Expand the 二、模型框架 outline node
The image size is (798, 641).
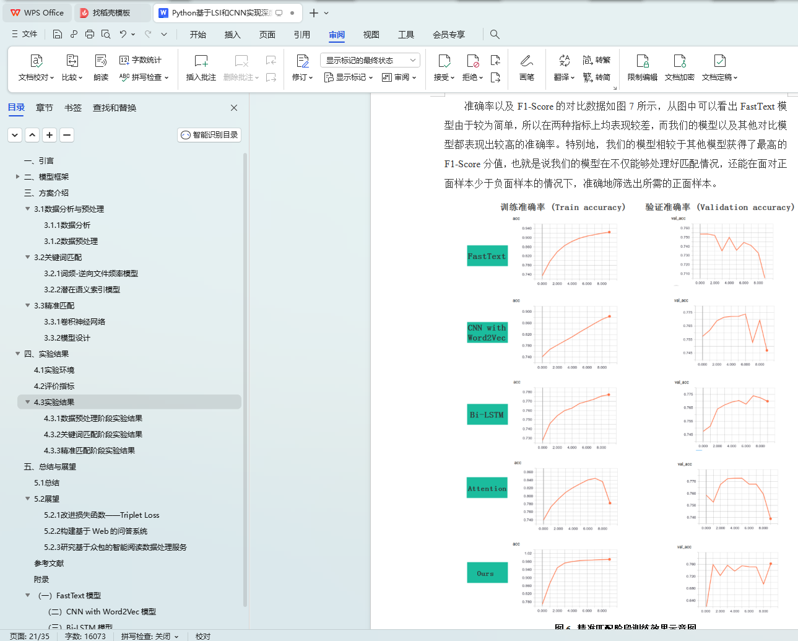pos(17,177)
